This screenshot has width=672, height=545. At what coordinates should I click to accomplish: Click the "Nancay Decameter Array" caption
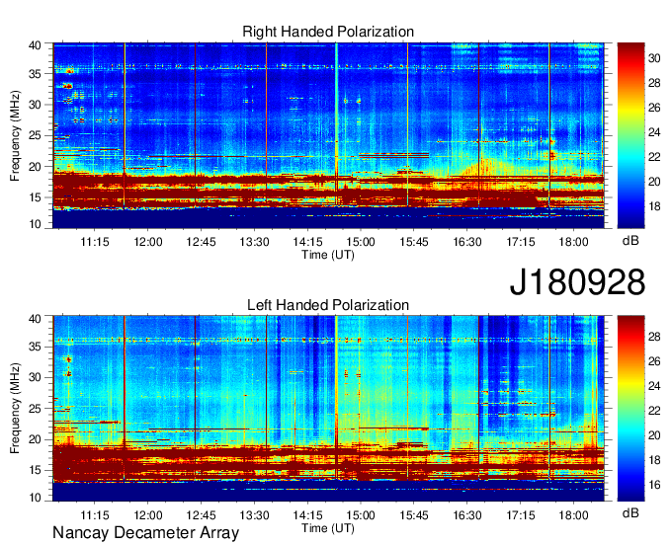(145, 532)
